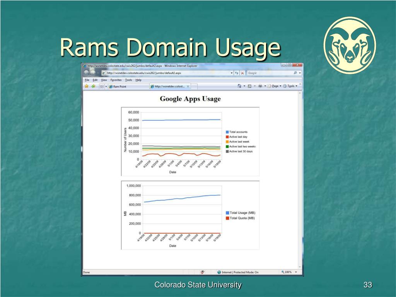Open the Favorites menu
This screenshot has width=396, height=297.
tap(116, 80)
